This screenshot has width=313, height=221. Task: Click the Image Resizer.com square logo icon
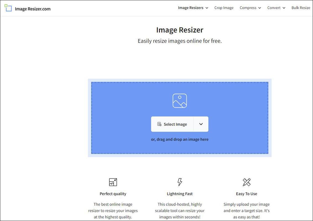tap(8, 8)
